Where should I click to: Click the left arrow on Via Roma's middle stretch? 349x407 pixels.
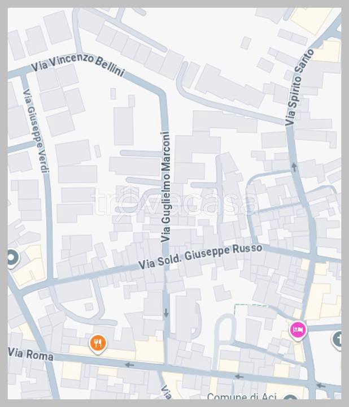click(x=239, y=376)
